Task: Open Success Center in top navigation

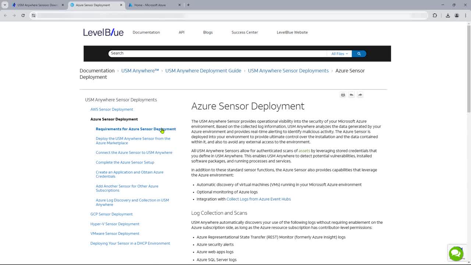Action: [245, 32]
